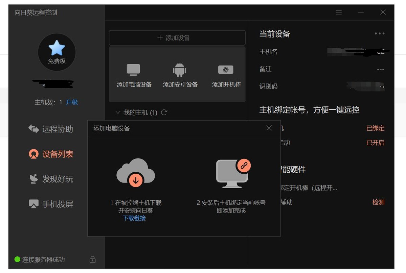Screen dimensions: 406x273
Task: Open the 下载链接 download link
Action: 134,218
